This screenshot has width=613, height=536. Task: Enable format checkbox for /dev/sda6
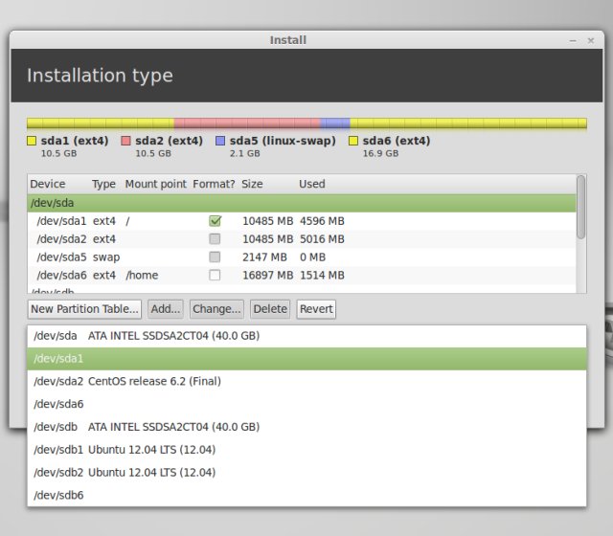click(216, 276)
